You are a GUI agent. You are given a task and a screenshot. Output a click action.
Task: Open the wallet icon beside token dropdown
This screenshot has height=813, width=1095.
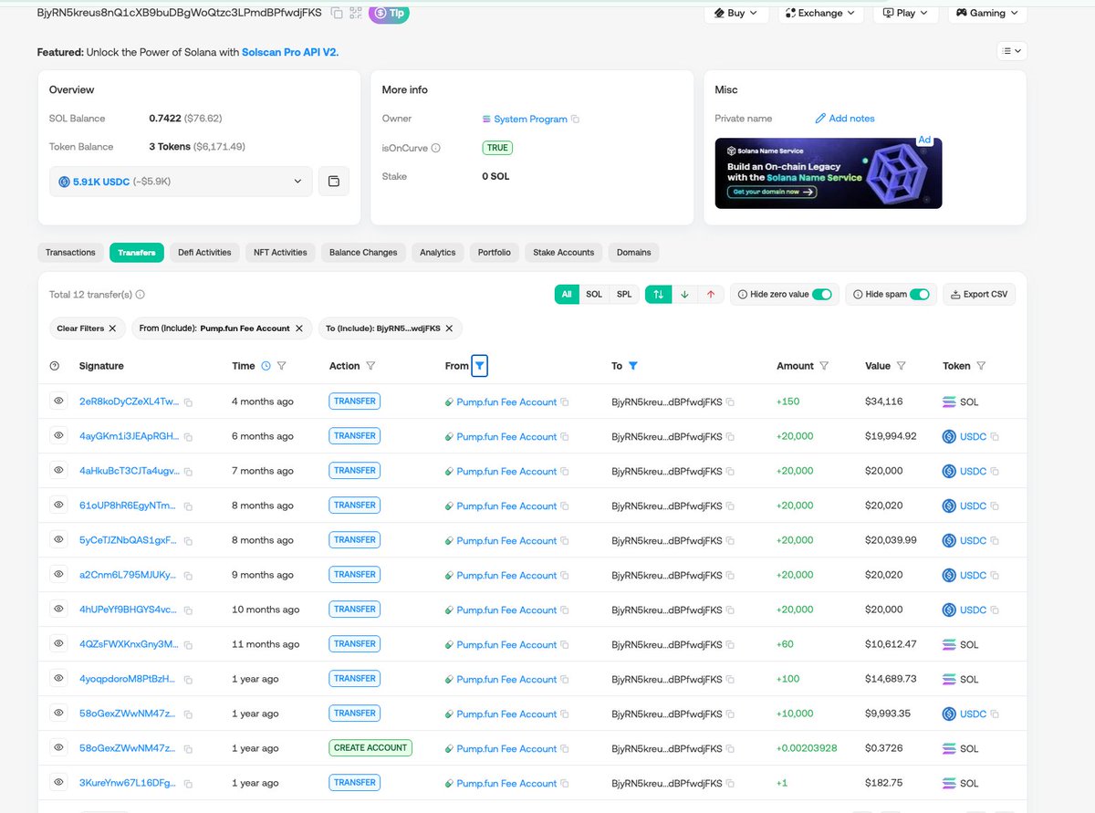click(333, 182)
